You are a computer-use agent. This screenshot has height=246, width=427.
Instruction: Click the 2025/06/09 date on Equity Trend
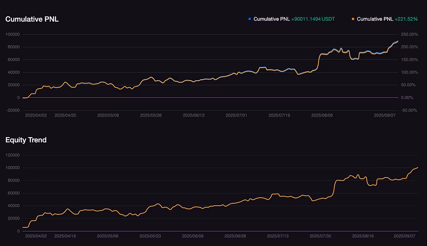193,236
